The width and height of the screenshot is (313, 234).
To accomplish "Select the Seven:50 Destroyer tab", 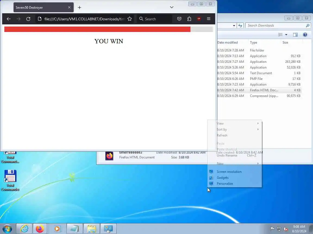I will [43, 7].
